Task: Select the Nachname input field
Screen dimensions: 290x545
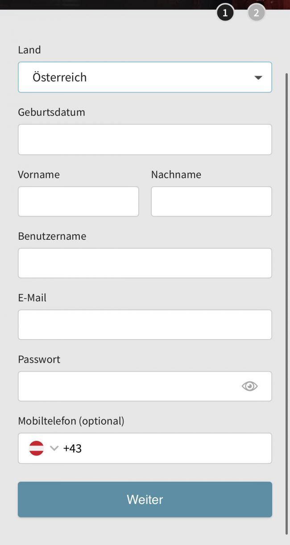Action: point(211,201)
